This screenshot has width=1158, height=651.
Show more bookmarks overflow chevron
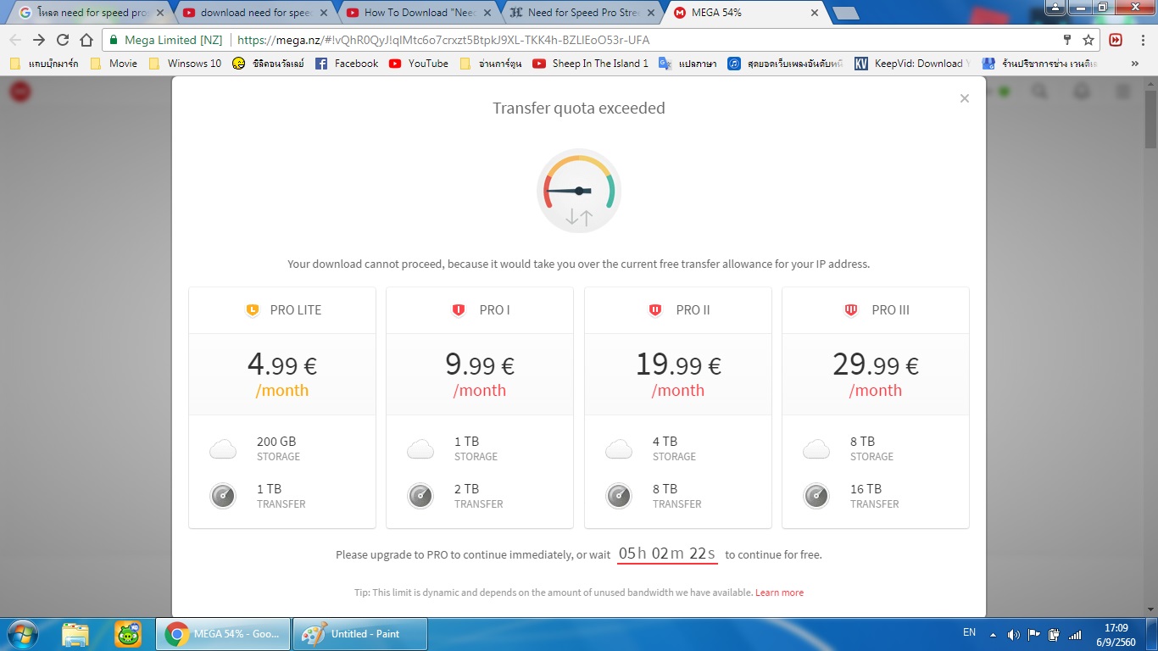[1135, 64]
